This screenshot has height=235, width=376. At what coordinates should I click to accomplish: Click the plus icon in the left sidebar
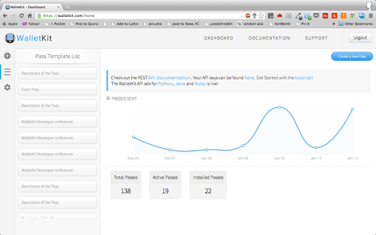pos(7,56)
